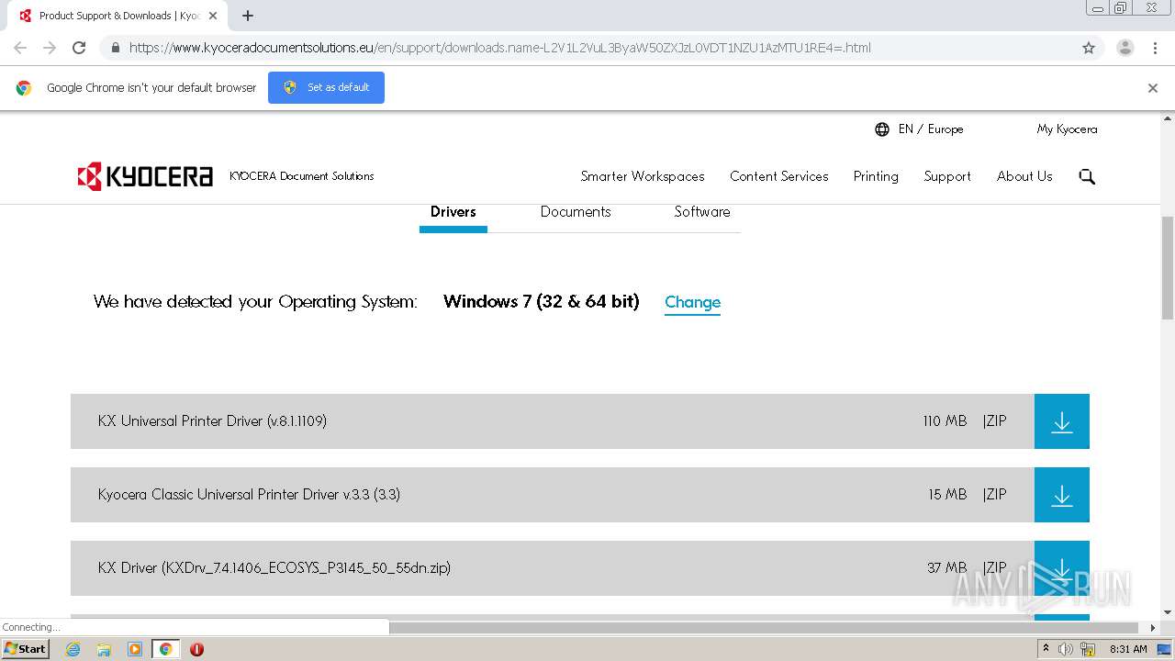Dismiss the default browser notification bar
1175x661 pixels.
tap(1153, 88)
